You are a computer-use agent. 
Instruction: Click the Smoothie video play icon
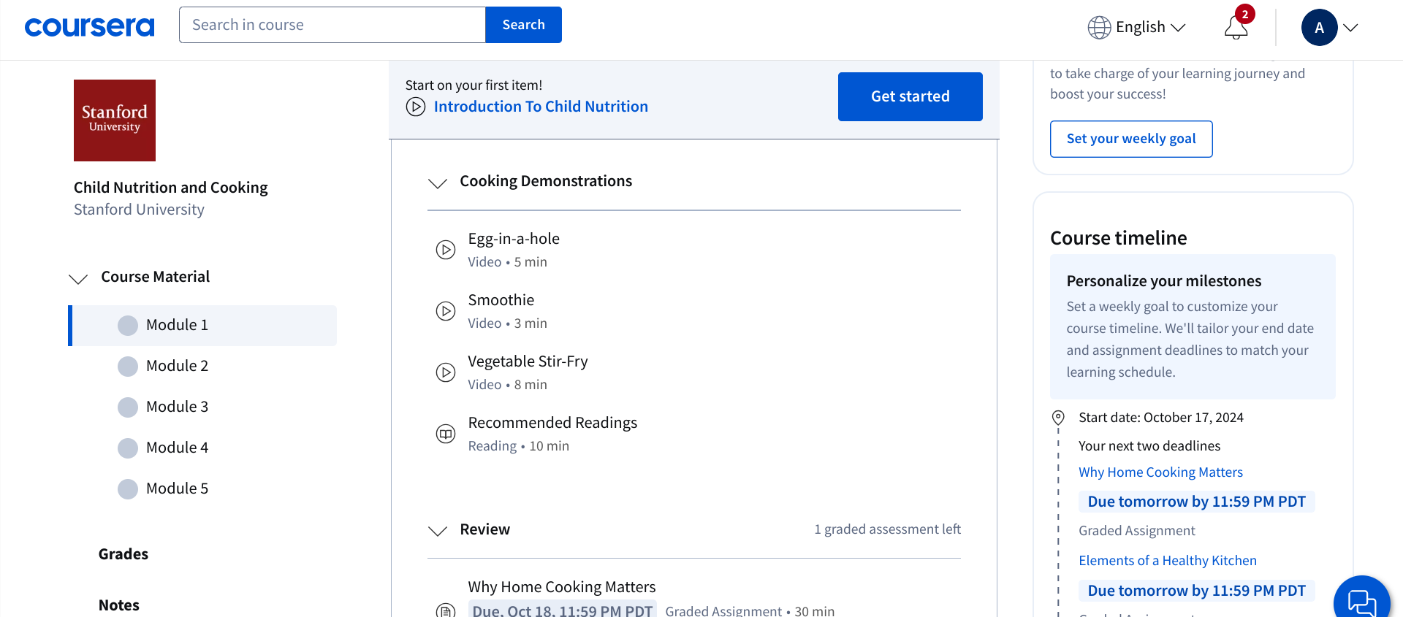tap(446, 311)
